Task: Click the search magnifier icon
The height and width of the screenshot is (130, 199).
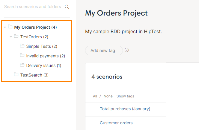Action: click(x=67, y=7)
